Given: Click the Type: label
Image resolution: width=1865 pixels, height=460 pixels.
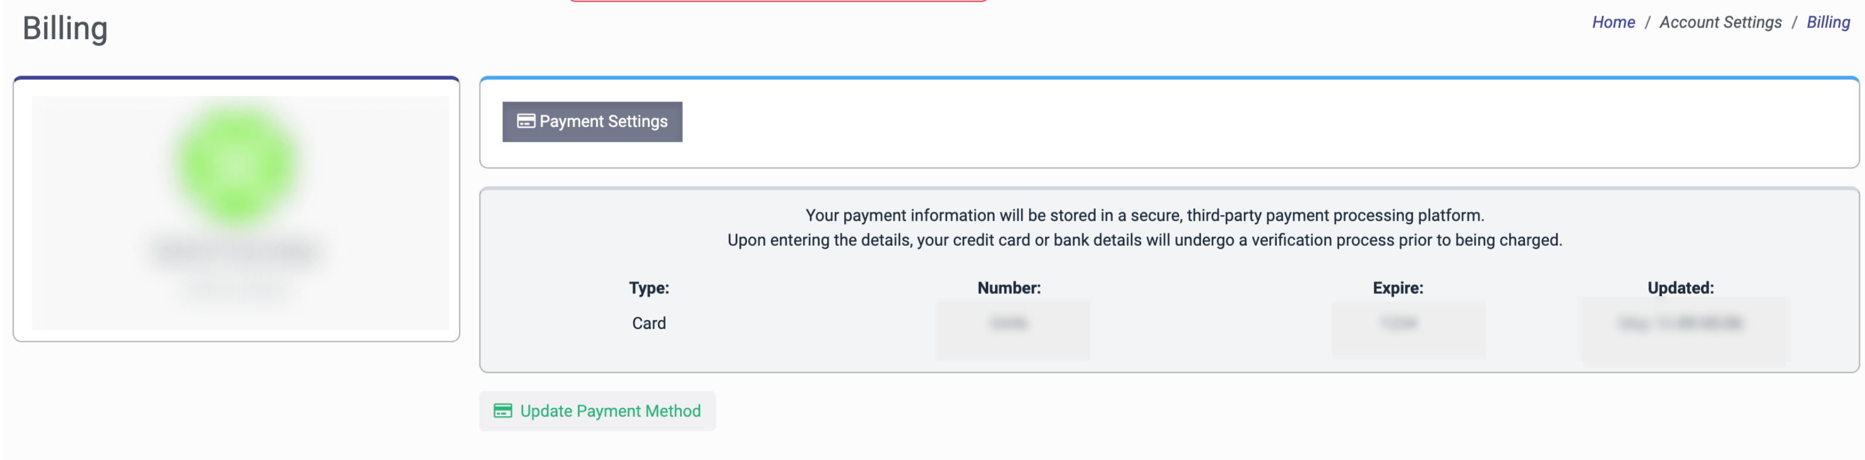Looking at the screenshot, I should 649,288.
